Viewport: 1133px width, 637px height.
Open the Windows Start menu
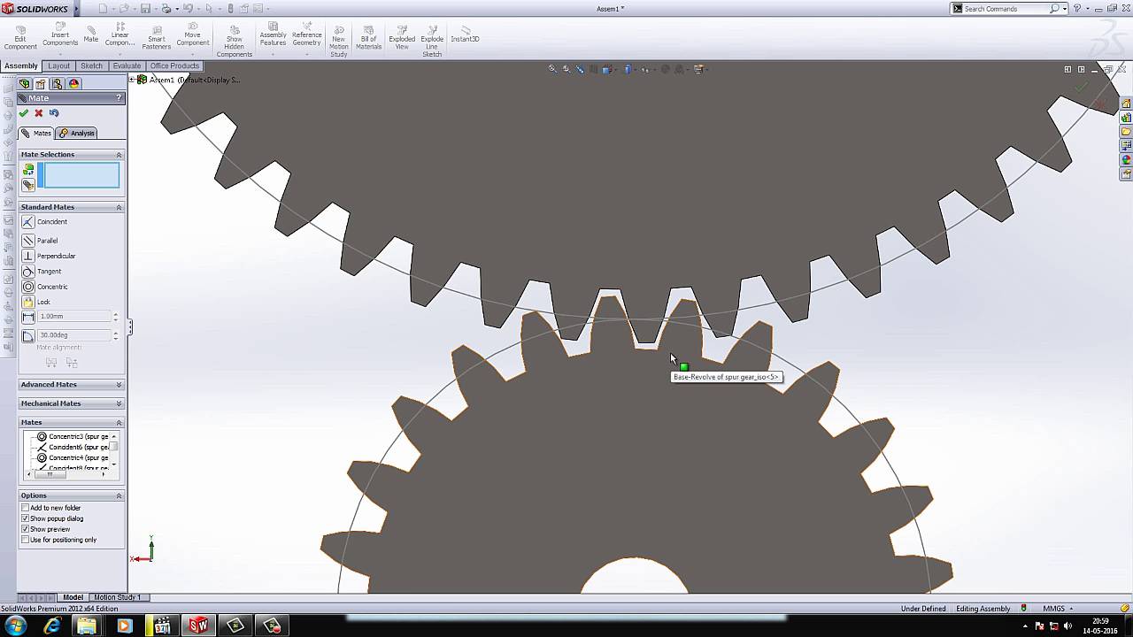tap(15, 626)
